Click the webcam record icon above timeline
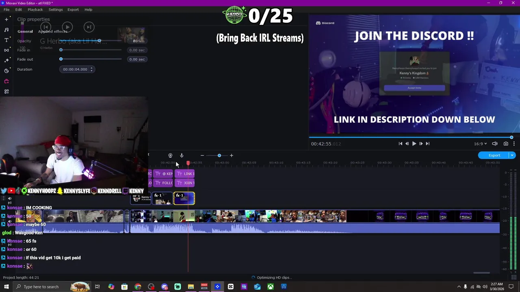This screenshot has height=292, width=520. coord(170,155)
